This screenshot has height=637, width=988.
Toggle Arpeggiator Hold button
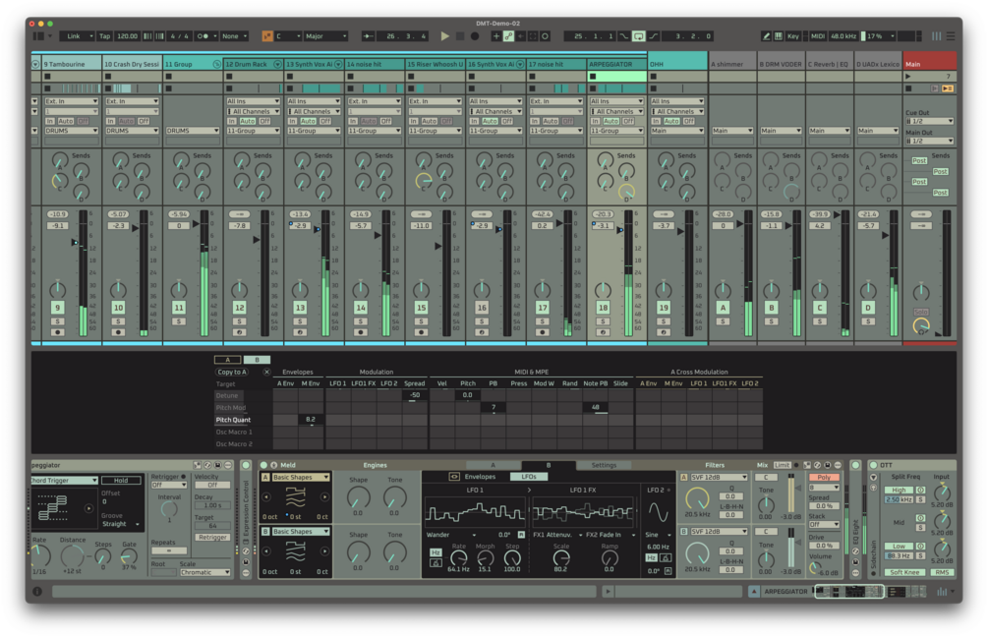(120, 480)
